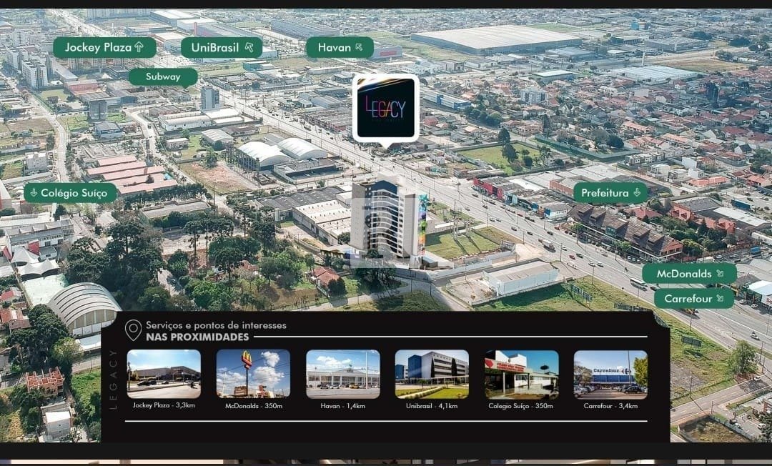Image resolution: width=772 pixels, height=466 pixels.
Task: Click the rendered Legacy tower building
Action: tap(386, 217)
